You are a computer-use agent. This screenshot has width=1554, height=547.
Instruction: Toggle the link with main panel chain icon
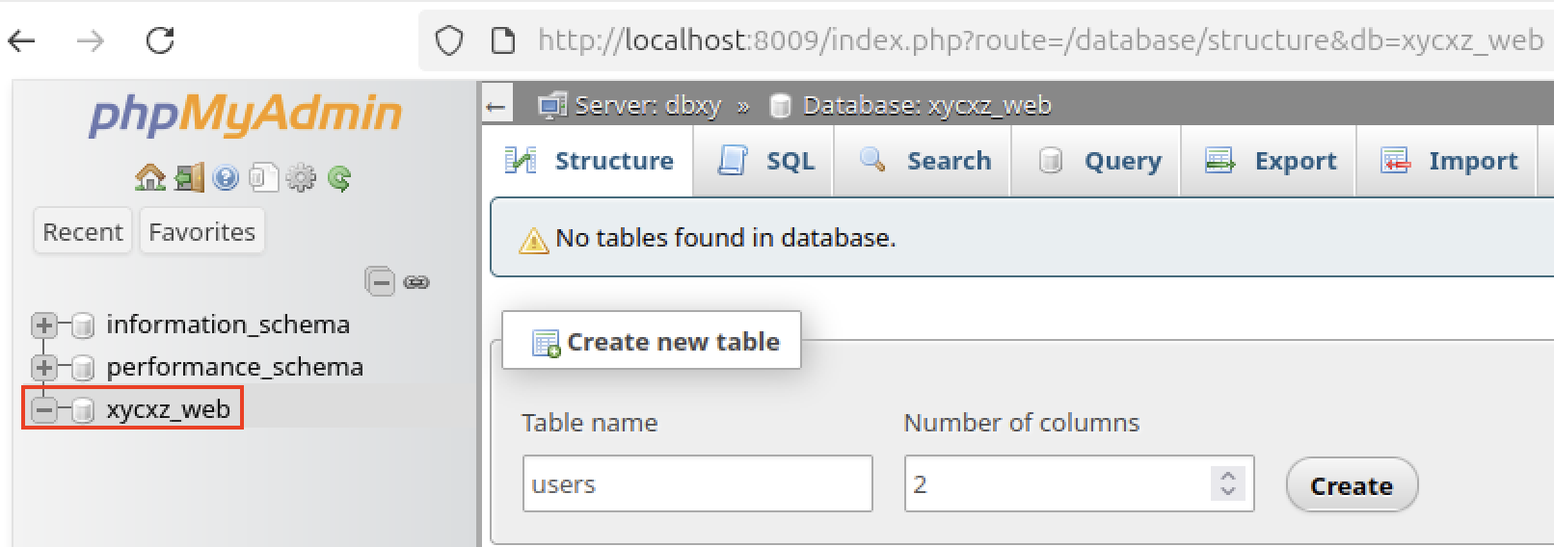click(x=416, y=282)
